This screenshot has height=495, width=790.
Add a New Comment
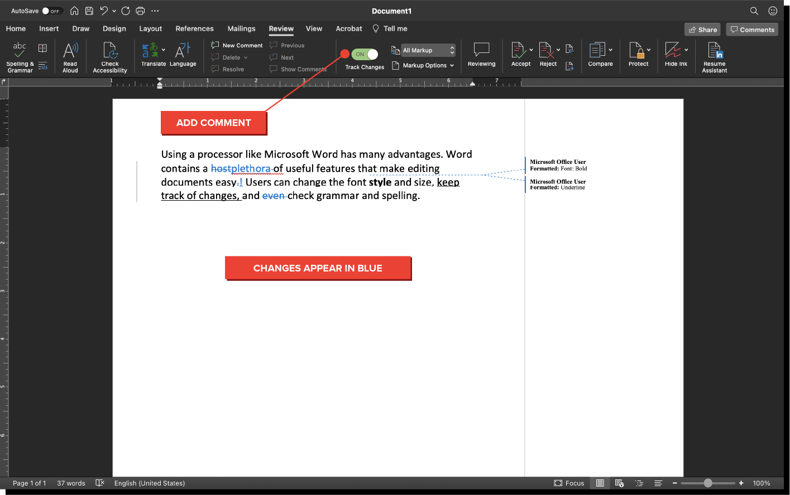[x=237, y=45]
